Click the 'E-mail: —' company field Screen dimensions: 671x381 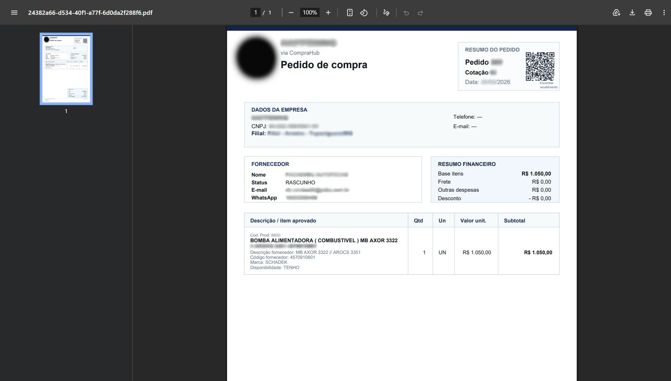[x=465, y=126]
